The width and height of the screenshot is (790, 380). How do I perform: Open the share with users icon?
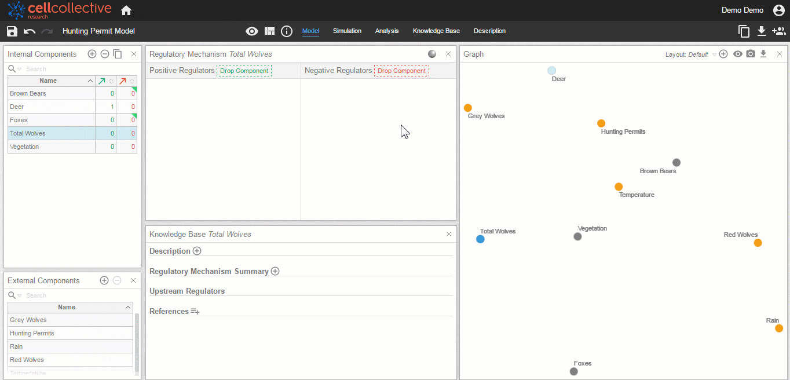pos(778,31)
